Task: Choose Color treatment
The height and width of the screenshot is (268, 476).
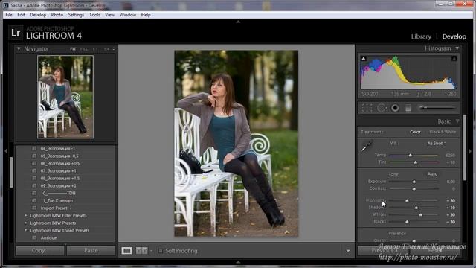Action: coord(415,132)
